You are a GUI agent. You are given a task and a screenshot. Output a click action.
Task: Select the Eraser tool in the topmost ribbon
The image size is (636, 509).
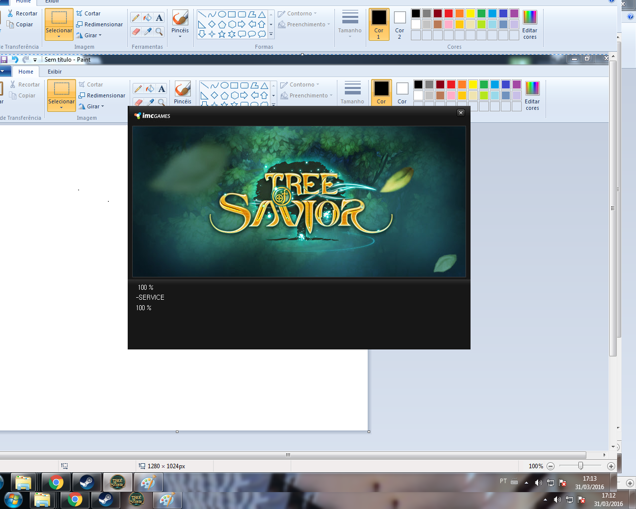tap(136, 32)
